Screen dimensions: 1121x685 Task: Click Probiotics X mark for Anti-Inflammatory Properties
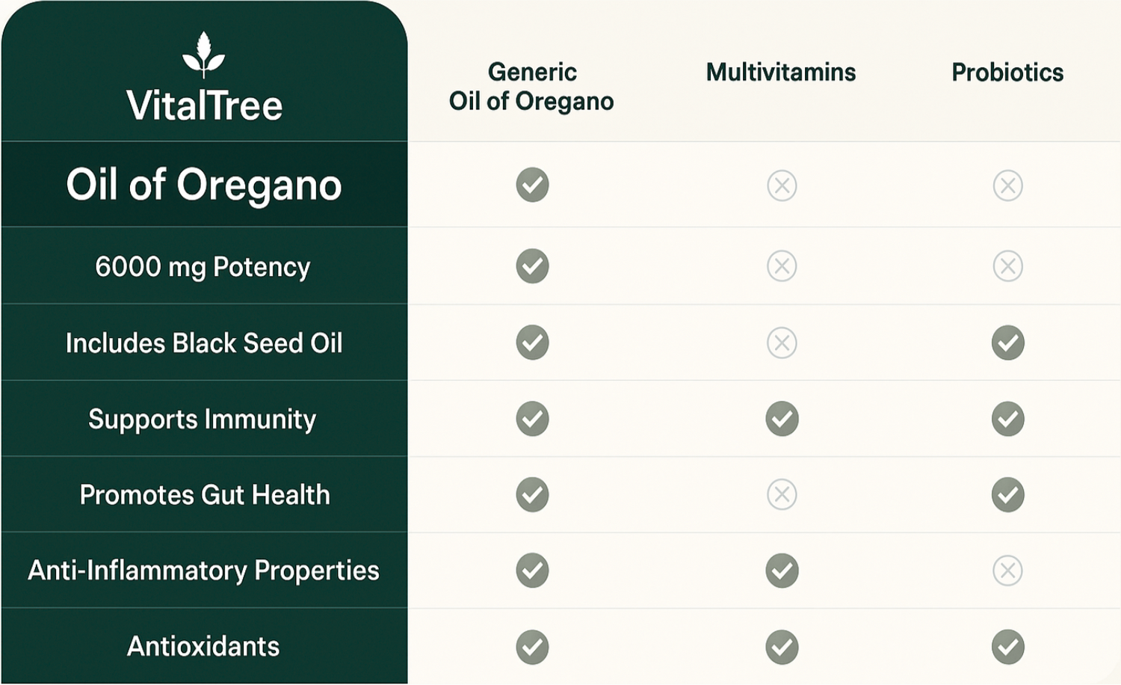click(x=1007, y=571)
